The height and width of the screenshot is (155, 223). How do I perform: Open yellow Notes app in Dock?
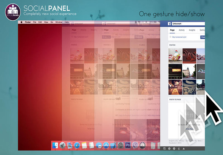(x=84, y=145)
